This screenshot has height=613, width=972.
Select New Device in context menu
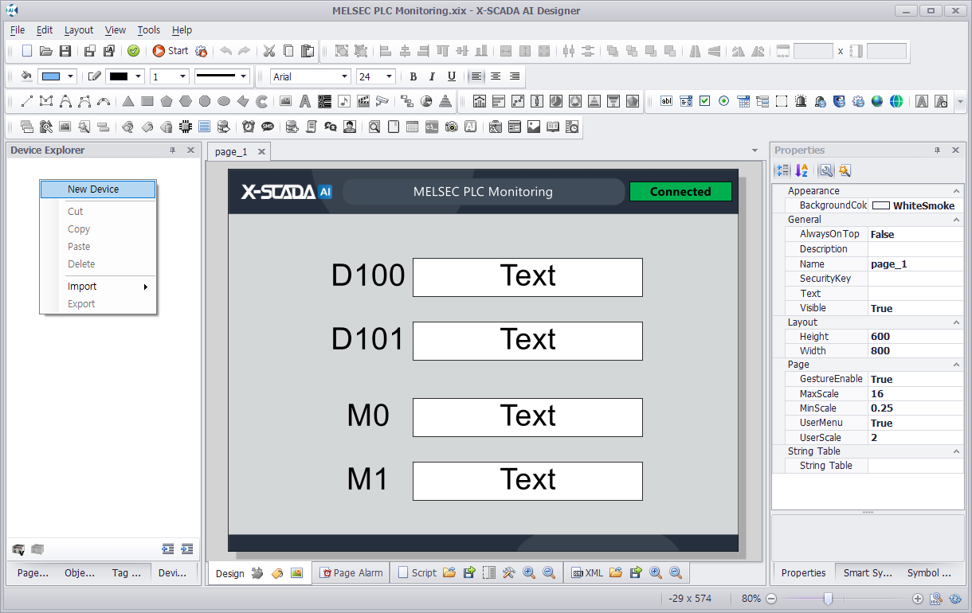pyautogui.click(x=98, y=189)
